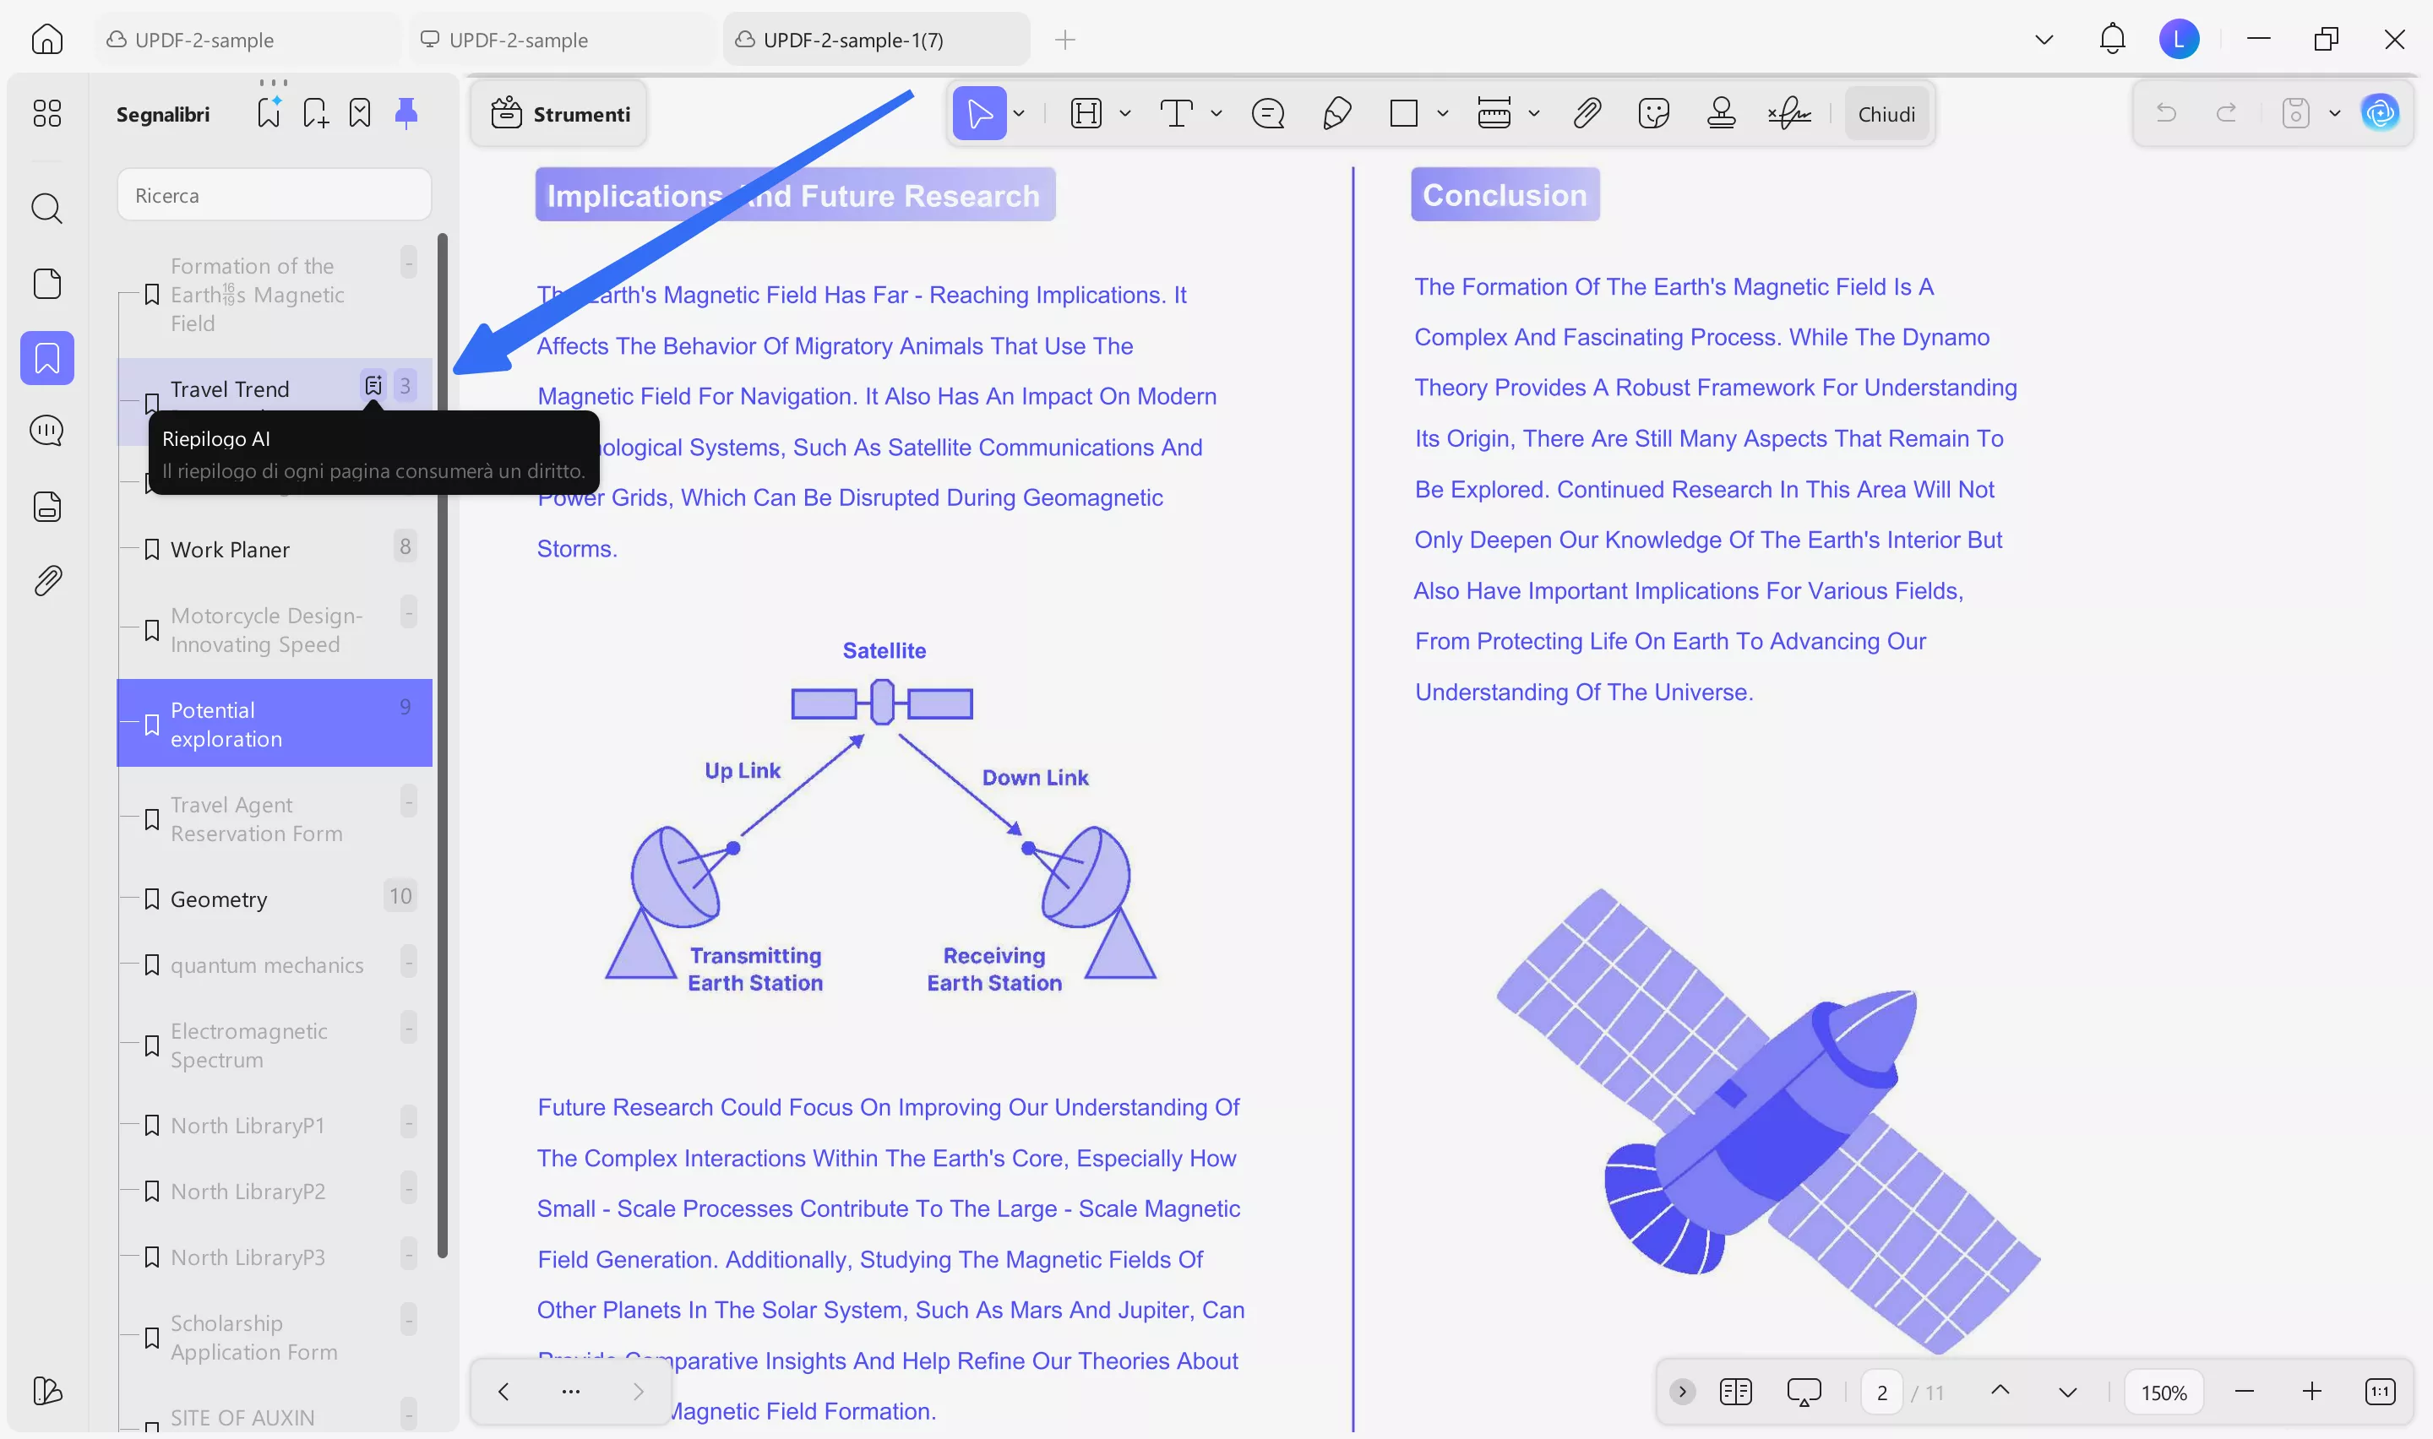This screenshot has height=1439, width=2433.
Task: Click the Attachment paperclip tool
Action: [1587, 113]
